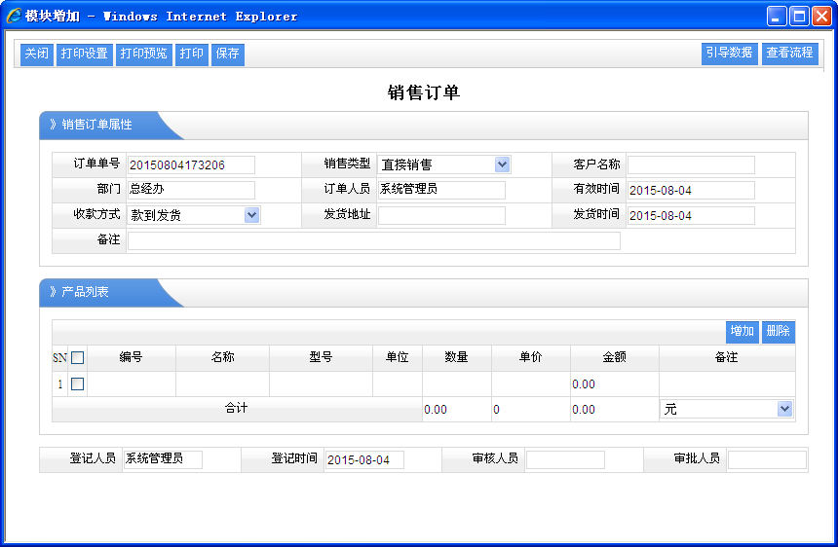838x547 pixels.
Task: Open 打印设置 print settings
Action: coord(84,55)
